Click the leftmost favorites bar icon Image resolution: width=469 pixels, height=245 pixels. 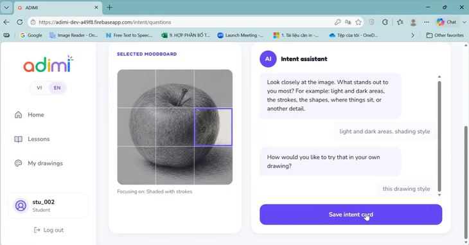pos(6,35)
